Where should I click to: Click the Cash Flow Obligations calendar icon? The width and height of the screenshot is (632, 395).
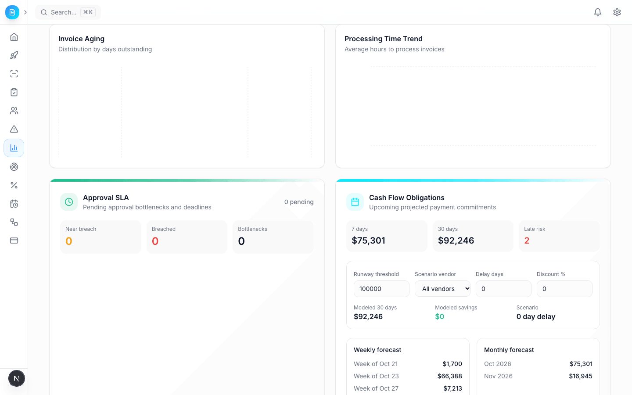[355, 202]
